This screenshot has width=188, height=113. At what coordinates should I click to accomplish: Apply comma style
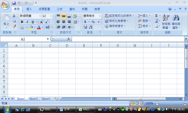tap(99, 22)
